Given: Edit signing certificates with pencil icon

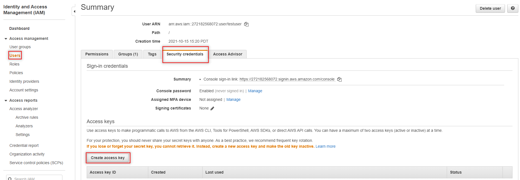Looking at the screenshot, I should (x=212, y=108).
